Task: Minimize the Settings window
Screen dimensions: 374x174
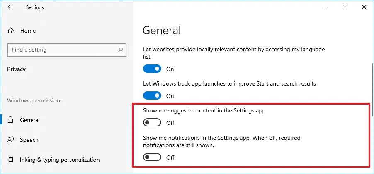Action: tap(326, 7)
